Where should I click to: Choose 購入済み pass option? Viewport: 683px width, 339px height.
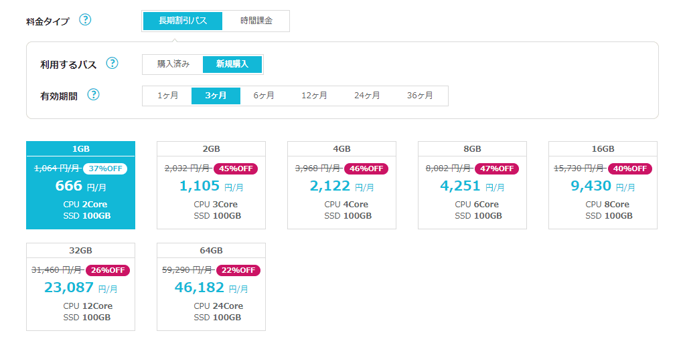(x=173, y=64)
